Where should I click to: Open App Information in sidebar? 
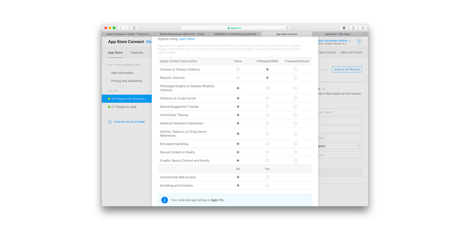click(x=122, y=73)
